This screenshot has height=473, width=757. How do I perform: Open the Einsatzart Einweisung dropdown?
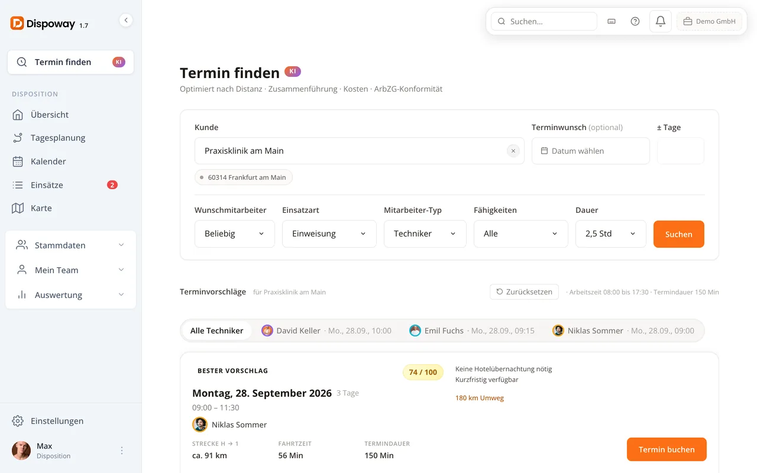point(329,234)
